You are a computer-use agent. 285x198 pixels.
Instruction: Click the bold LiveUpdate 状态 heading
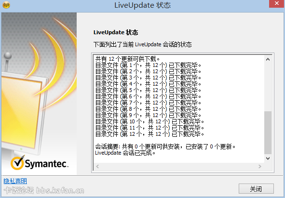pyautogui.click(x=116, y=32)
